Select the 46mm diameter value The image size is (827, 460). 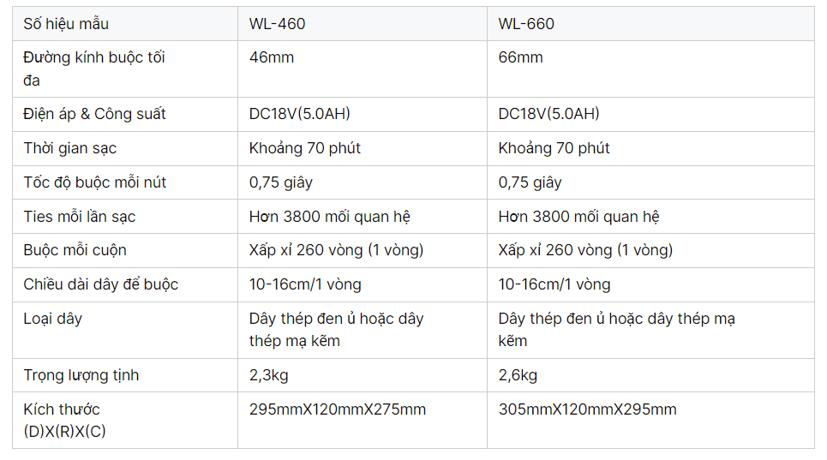point(271,57)
